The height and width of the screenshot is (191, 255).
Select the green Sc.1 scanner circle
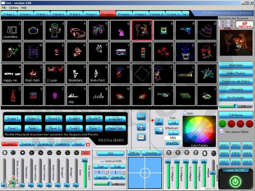click(223, 124)
